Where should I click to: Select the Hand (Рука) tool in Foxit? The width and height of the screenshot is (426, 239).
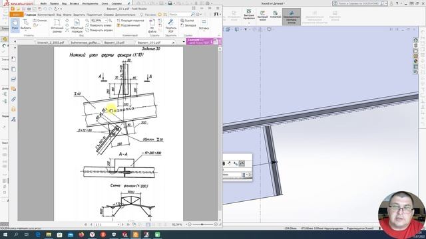tap(15, 25)
